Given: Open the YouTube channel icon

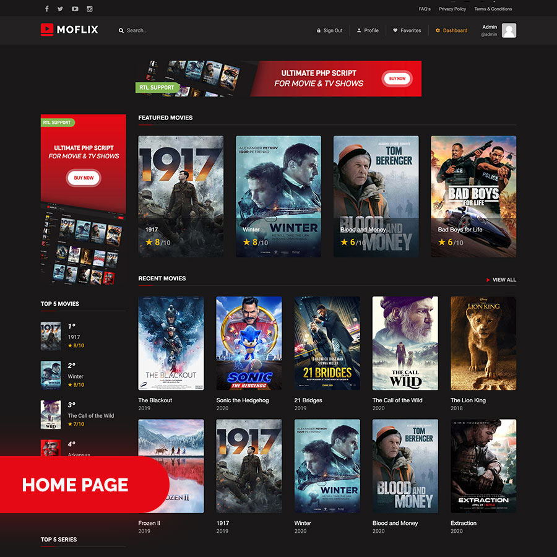Looking at the screenshot, I should [74, 9].
